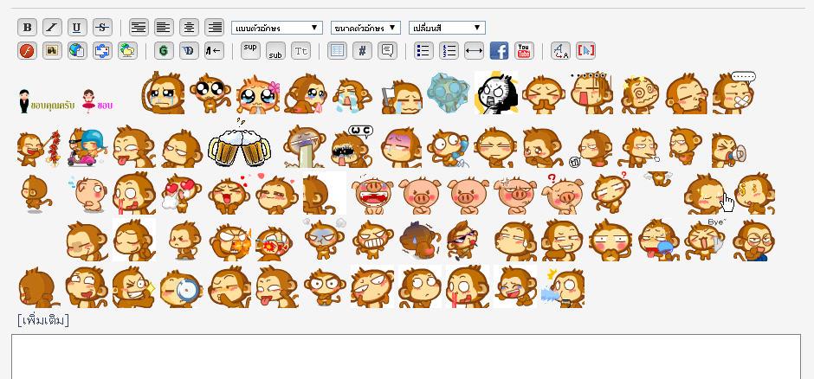This screenshot has height=379, width=814.
Task: Click the teletype Tt icon
Action: point(301,51)
